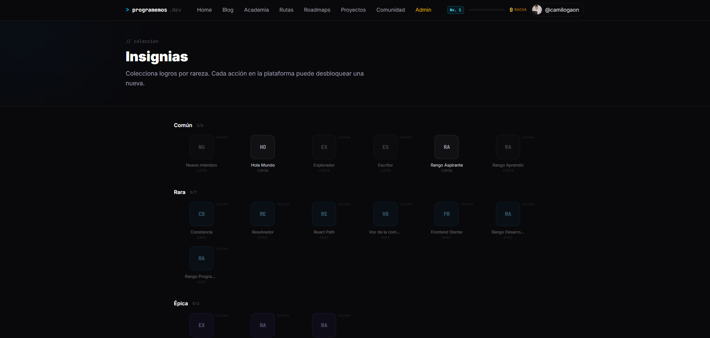Open the Explorador badge icon
710x338 pixels.
(x=324, y=147)
